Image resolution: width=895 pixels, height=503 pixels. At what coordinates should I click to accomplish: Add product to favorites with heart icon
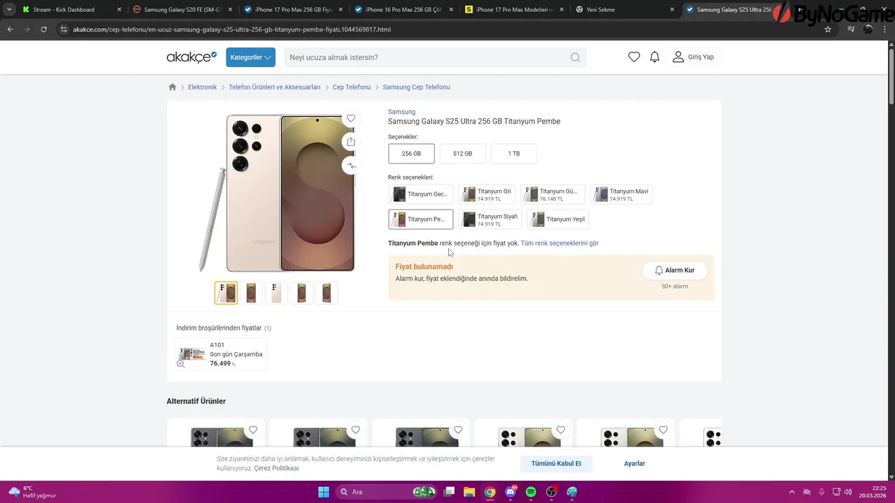click(x=351, y=119)
